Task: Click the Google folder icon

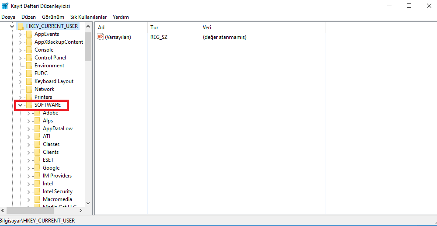Action: [37, 168]
